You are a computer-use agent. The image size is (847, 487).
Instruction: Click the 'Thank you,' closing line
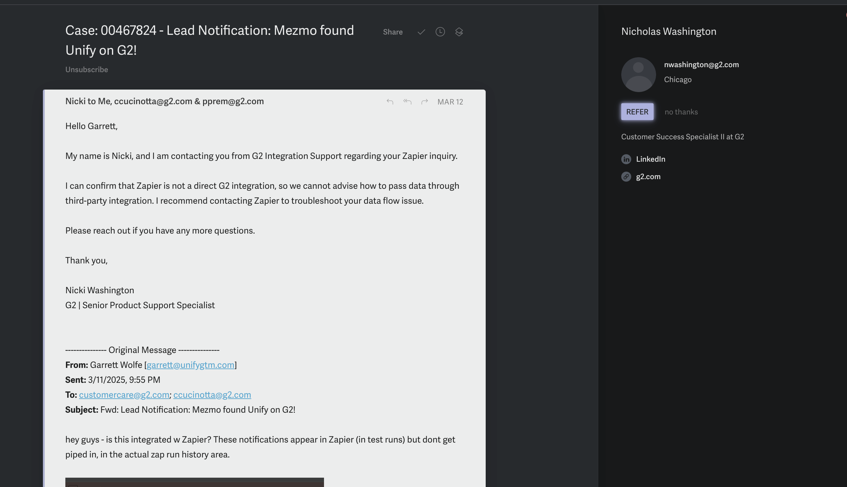point(86,261)
